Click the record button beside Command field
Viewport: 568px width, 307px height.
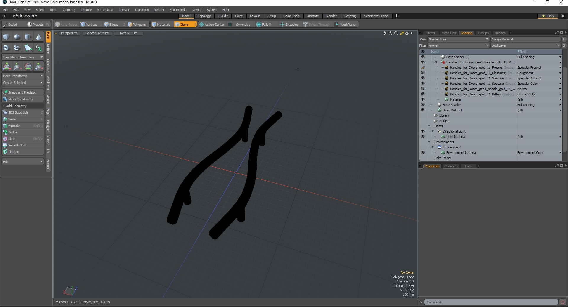point(563,302)
